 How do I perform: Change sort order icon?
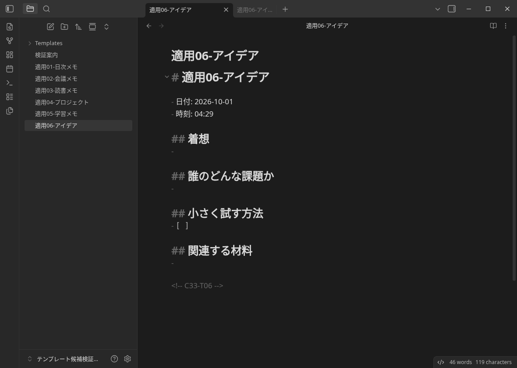78,27
